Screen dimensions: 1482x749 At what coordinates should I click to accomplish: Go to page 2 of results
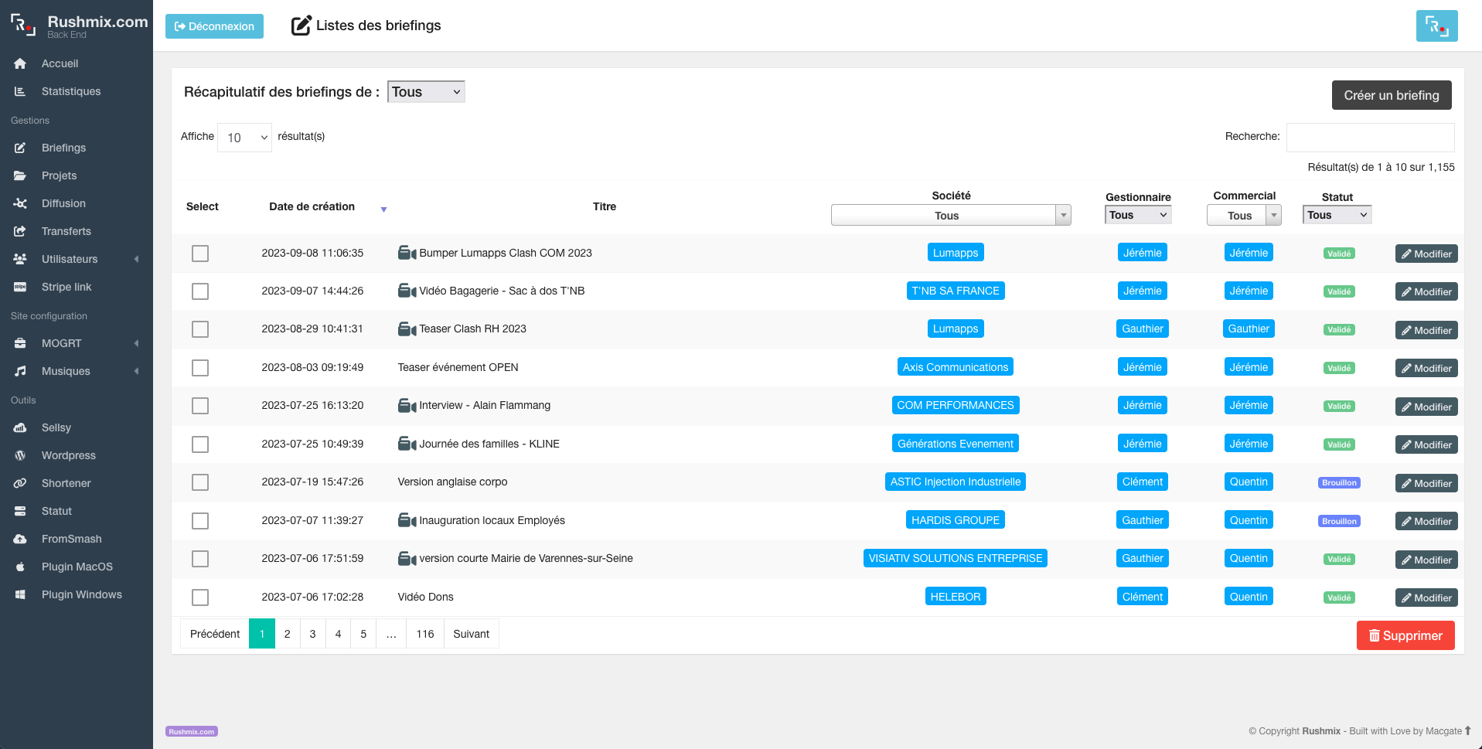pos(287,634)
